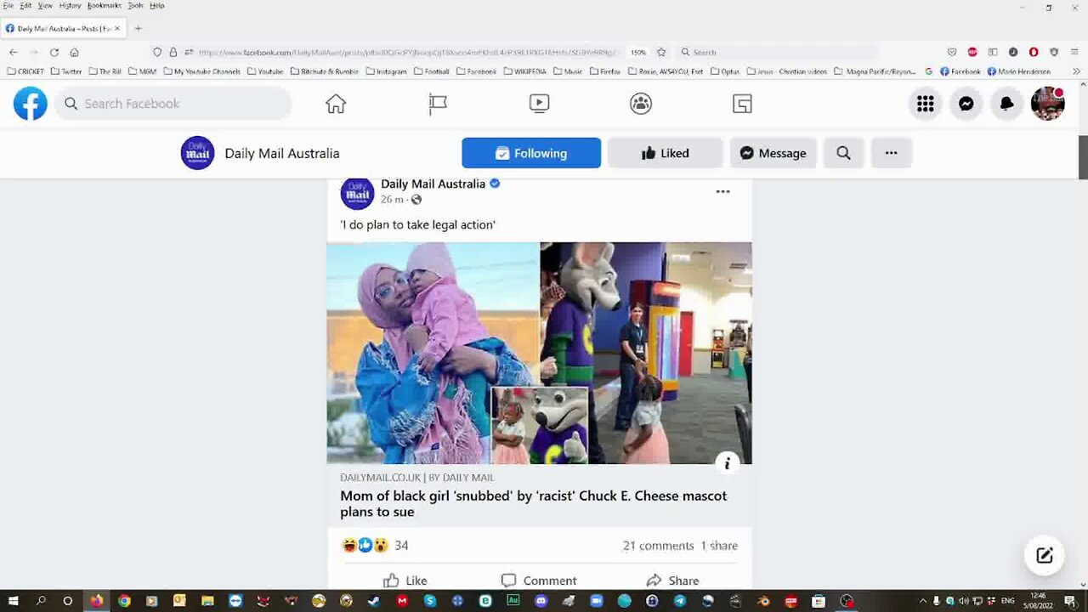1088x612 pixels.
Task: Open the Messenger icon in header
Action: (x=966, y=104)
